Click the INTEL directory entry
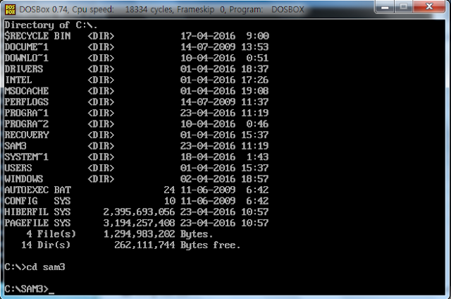The image size is (451, 299). (x=19, y=82)
